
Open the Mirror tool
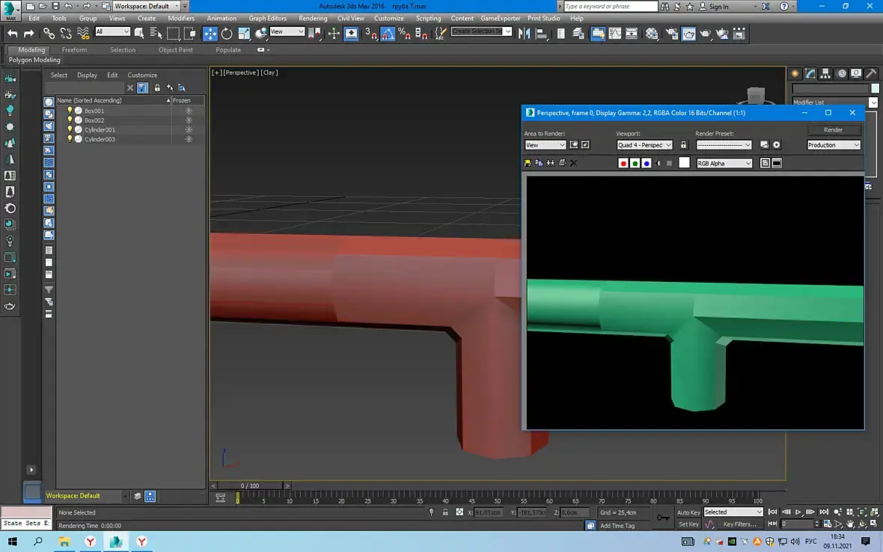(524, 34)
